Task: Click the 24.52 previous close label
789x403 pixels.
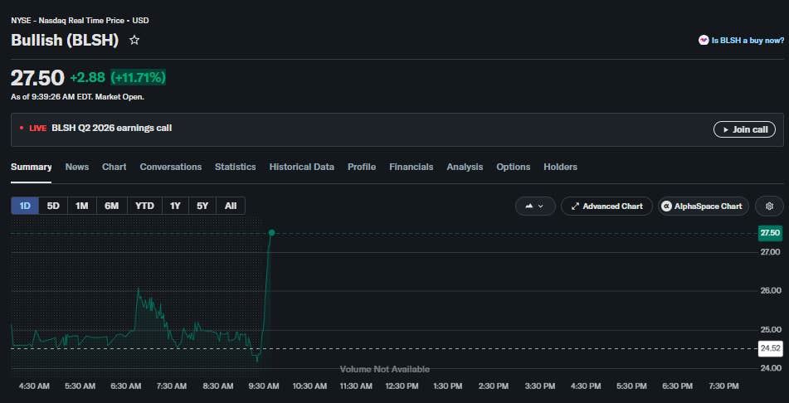Action: (x=770, y=348)
